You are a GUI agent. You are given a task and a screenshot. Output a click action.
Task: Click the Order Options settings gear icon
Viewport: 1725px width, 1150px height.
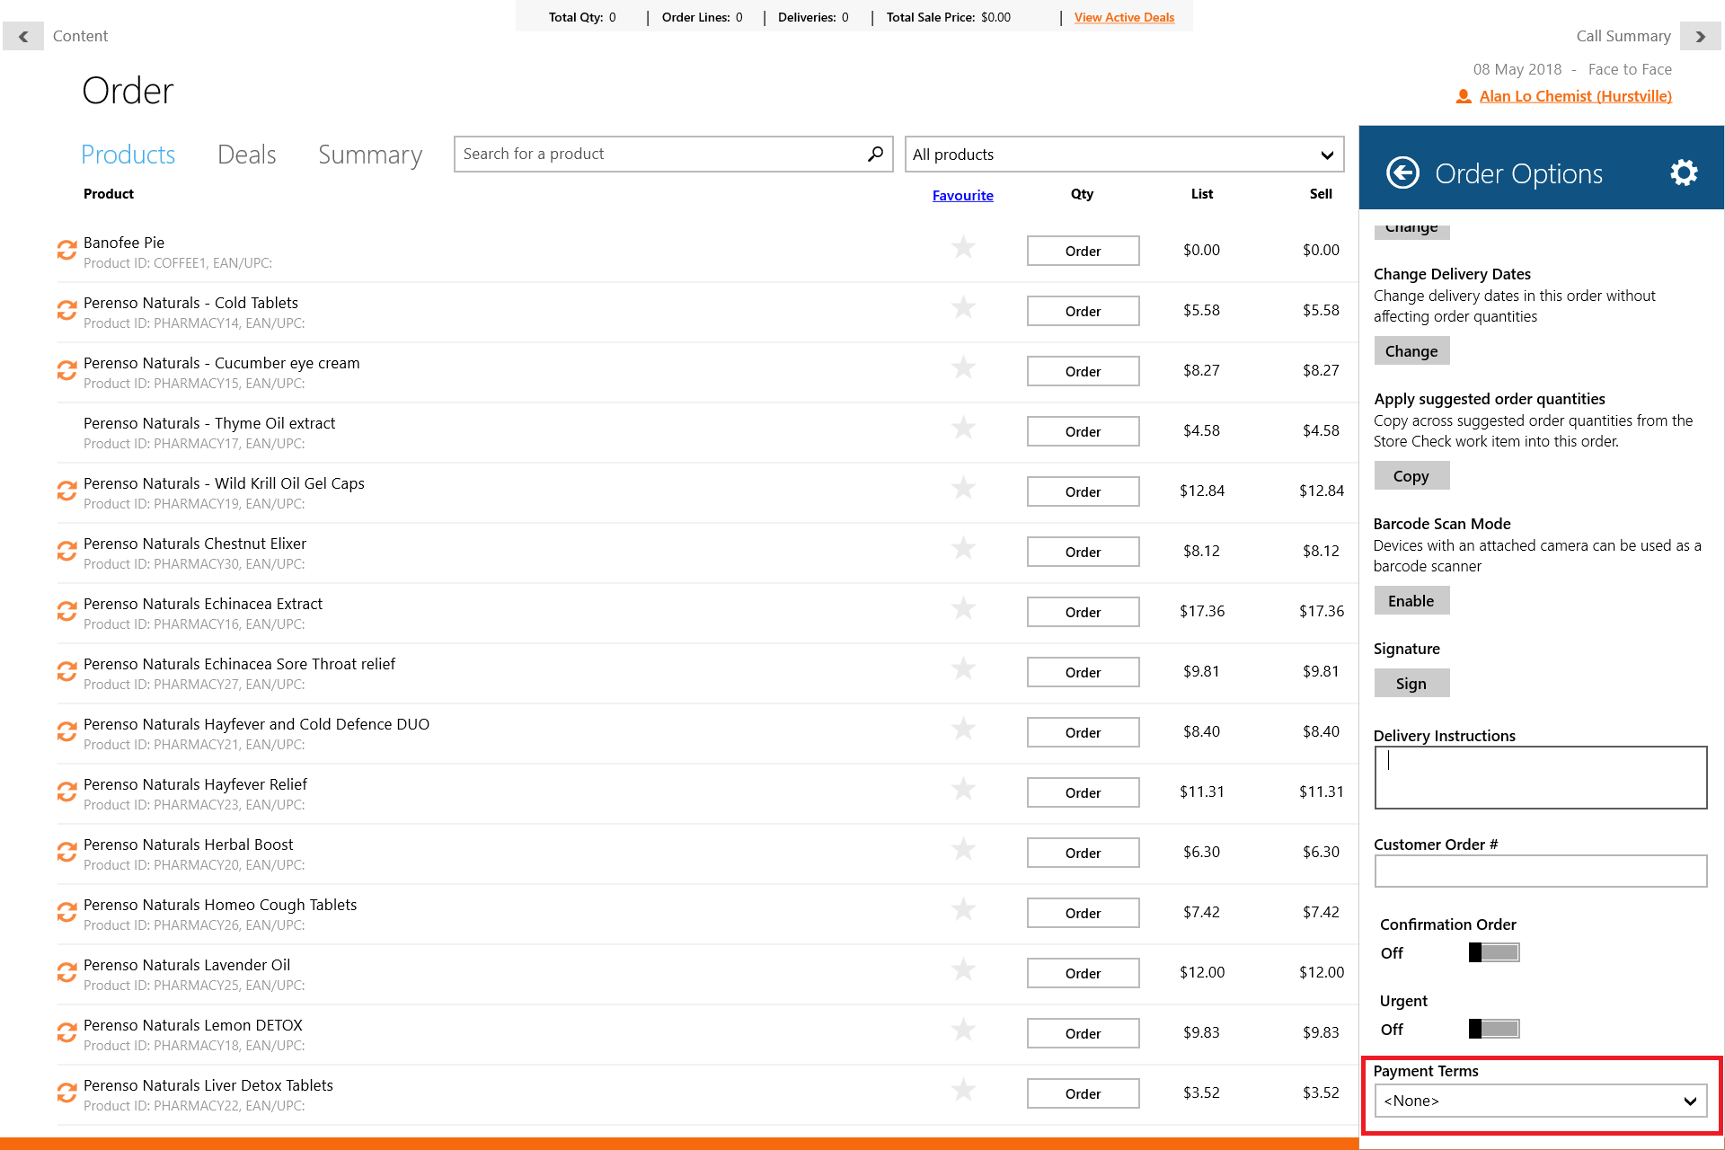tap(1684, 172)
